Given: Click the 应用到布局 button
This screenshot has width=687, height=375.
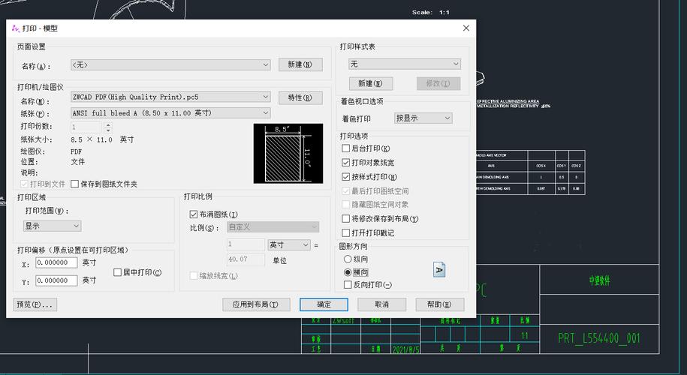Looking at the screenshot, I should coord(256,304).
